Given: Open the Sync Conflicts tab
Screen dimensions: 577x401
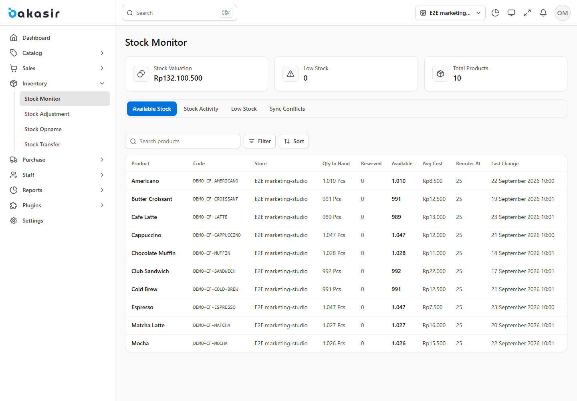Looking at the screenshot, I should (x=287, y=109).
